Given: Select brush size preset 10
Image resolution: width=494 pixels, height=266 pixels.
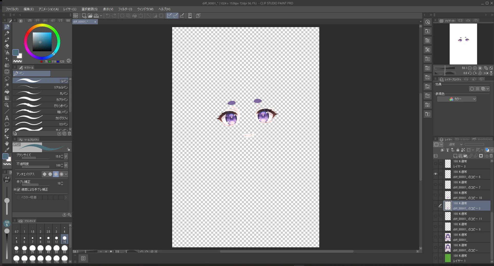Looking at the screenshot, I should 48,239.
